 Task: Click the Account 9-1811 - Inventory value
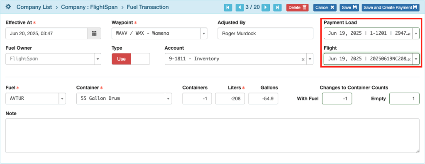[x=194, y=59]
